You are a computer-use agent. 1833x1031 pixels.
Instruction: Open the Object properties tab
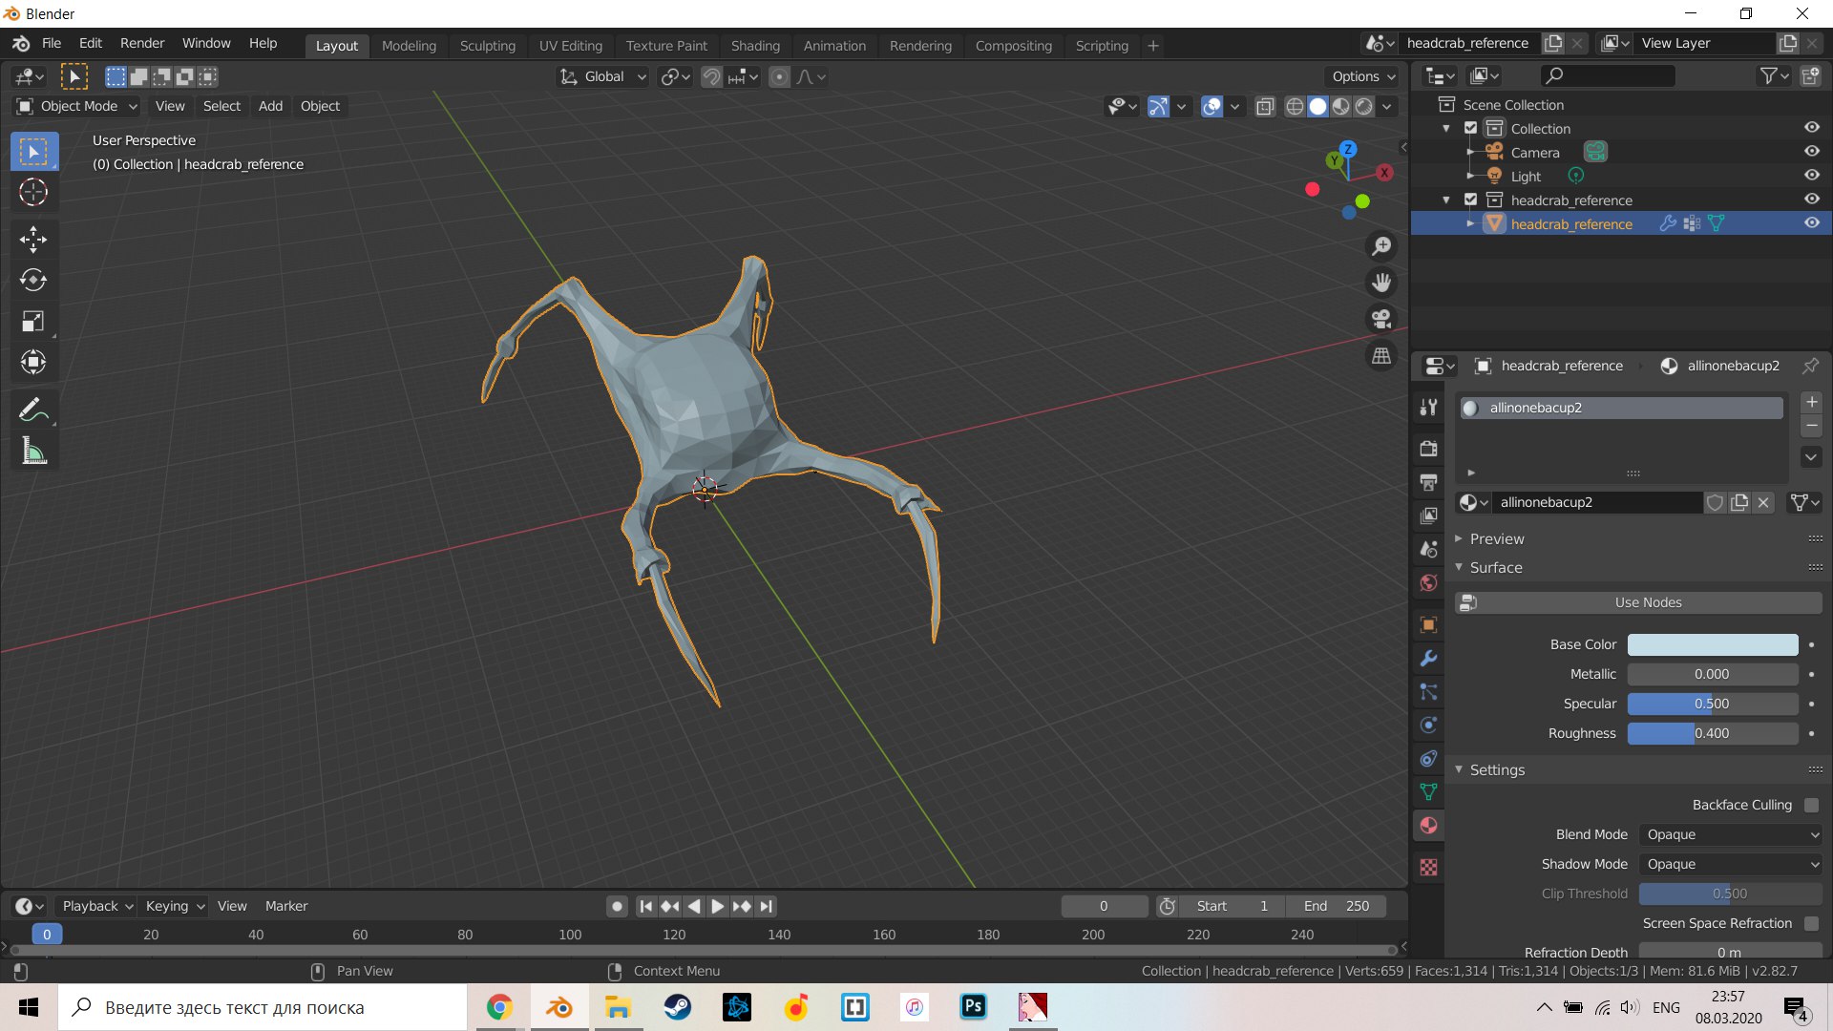[x=1428, y=625]
